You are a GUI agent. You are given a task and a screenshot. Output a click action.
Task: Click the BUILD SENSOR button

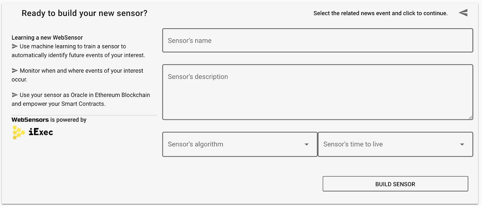(x=395, y=184)
